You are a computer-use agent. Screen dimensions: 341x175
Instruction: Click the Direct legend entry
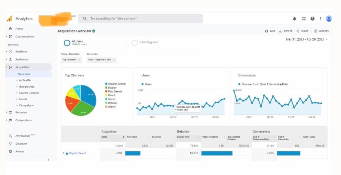tap(110, 95)
